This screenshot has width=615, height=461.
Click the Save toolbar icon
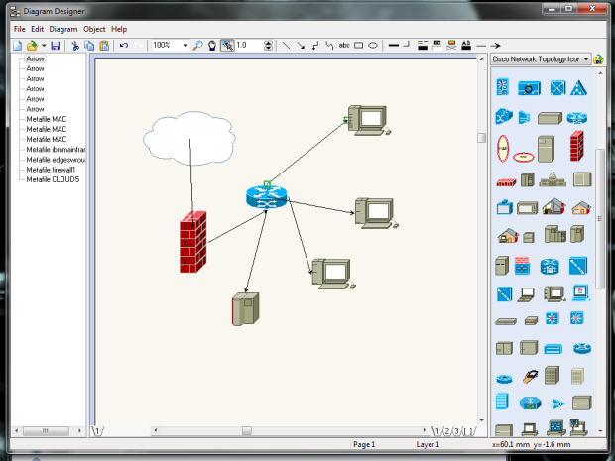[x=56, y=46]
